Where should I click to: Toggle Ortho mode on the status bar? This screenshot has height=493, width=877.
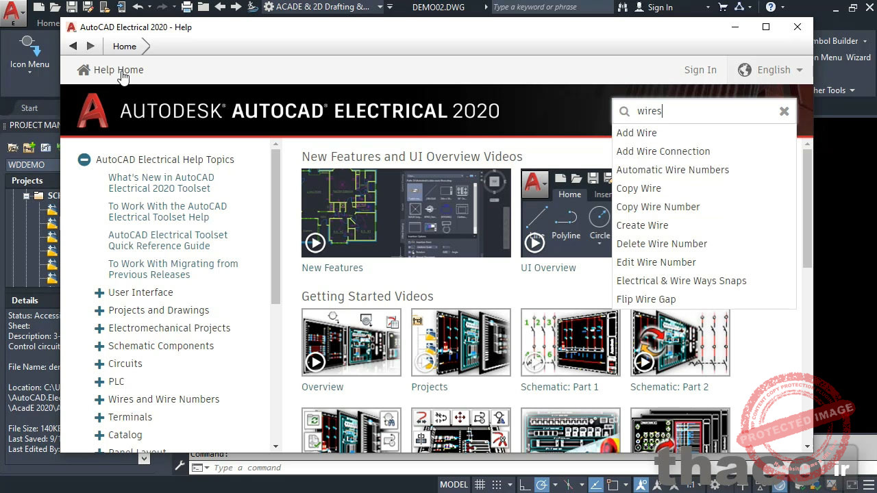click(x=526, y=485)
